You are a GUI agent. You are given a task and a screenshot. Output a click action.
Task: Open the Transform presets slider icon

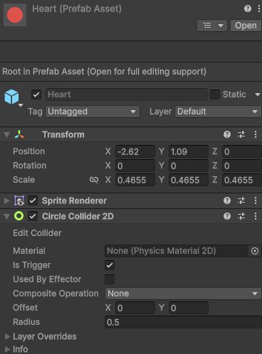pyautogui.click(x=241, y=134)
